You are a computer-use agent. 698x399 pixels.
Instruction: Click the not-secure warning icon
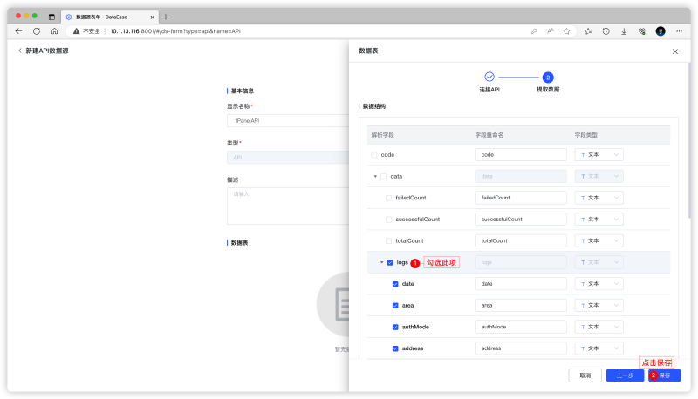(77, 31)
